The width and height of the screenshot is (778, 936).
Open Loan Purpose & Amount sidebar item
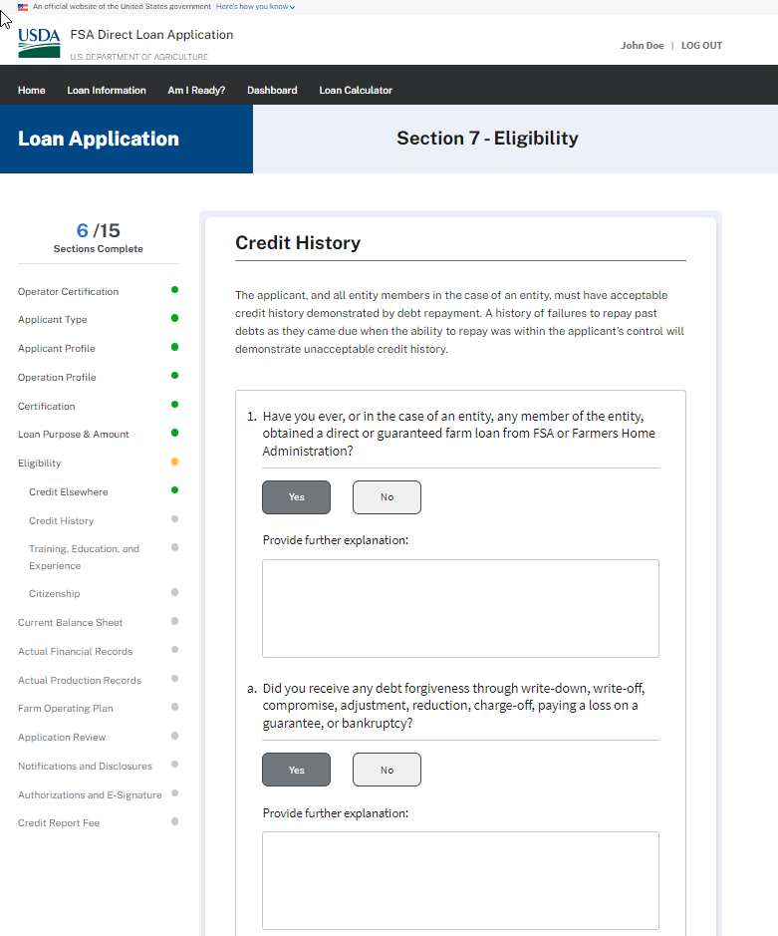click(74, 434)
